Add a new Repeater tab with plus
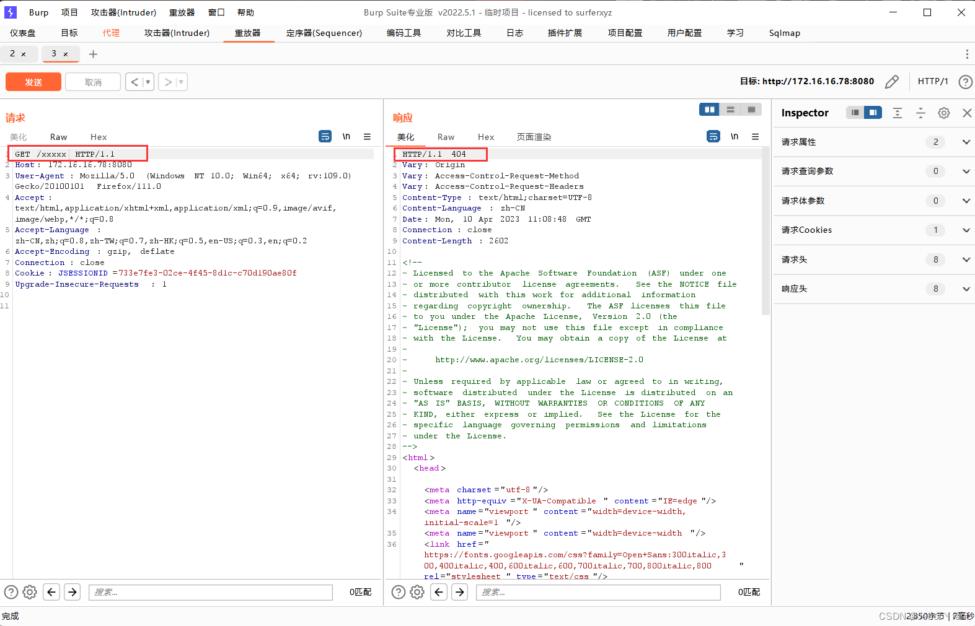 click(94, 54)
